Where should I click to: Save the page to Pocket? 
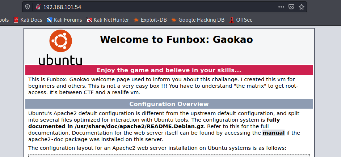click(x=291, y=7)
